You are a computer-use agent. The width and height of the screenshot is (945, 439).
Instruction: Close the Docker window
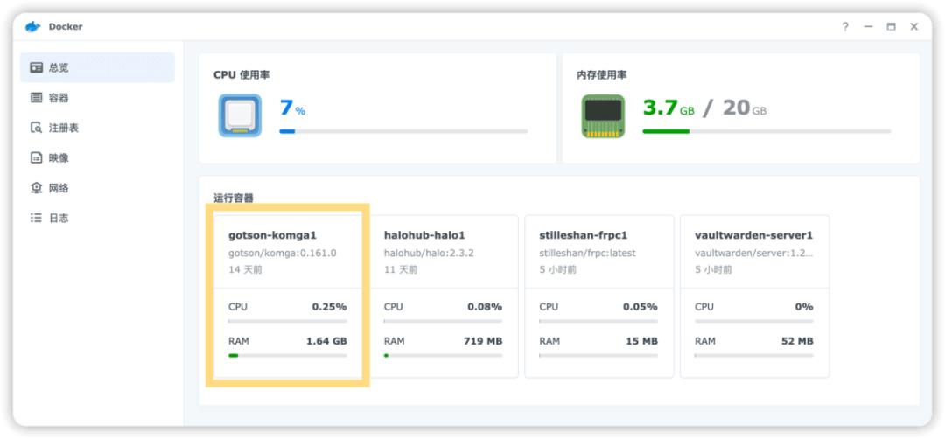coord(914,26)
